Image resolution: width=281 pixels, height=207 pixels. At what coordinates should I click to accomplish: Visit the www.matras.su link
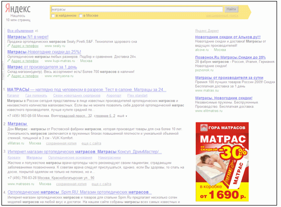207,90
